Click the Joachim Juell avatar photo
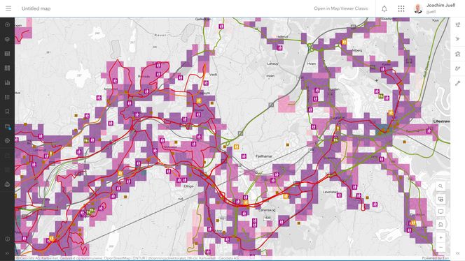 (418, 8)
